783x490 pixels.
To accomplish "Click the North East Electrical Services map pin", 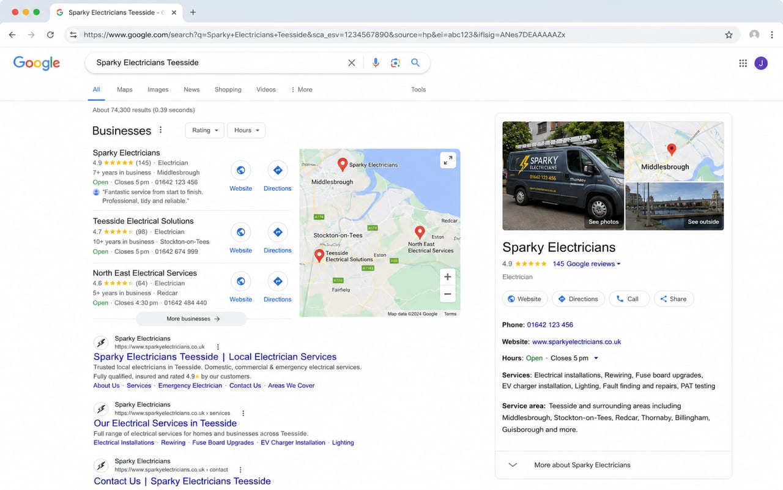I will tap(420, 232).
